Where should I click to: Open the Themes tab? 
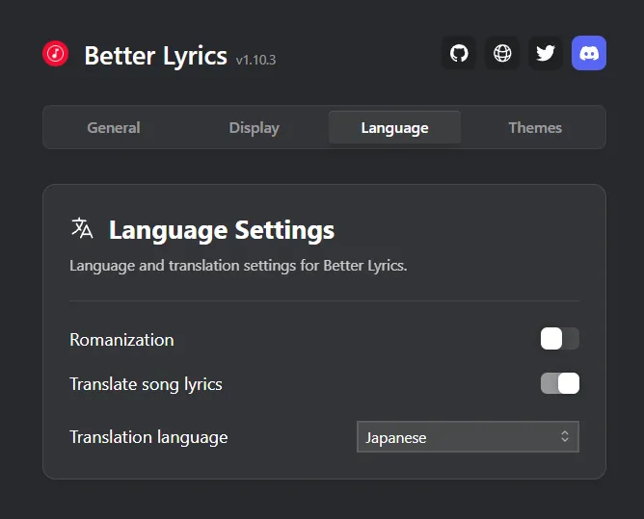click(x=535, y=128)
